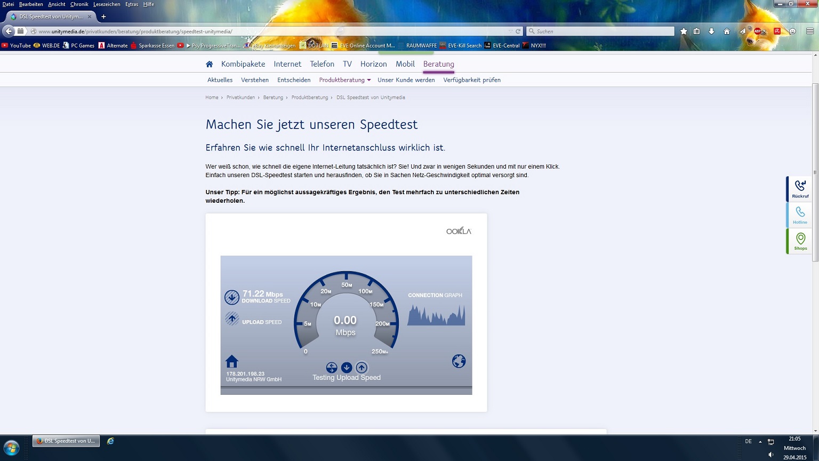Click the Shops location sidebar icon
This screenshot has width=819, height=461.
pyautogui.click(x=800, y=241)
